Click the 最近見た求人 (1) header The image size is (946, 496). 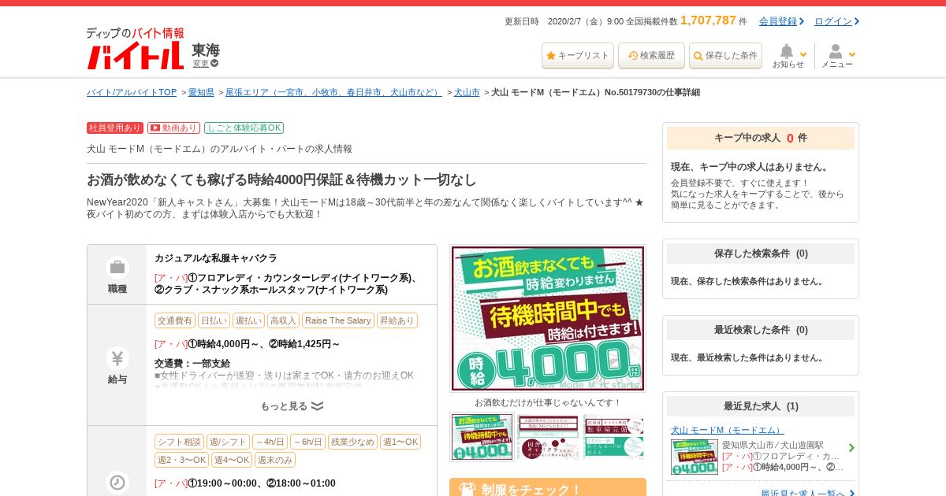pos(761,406)
